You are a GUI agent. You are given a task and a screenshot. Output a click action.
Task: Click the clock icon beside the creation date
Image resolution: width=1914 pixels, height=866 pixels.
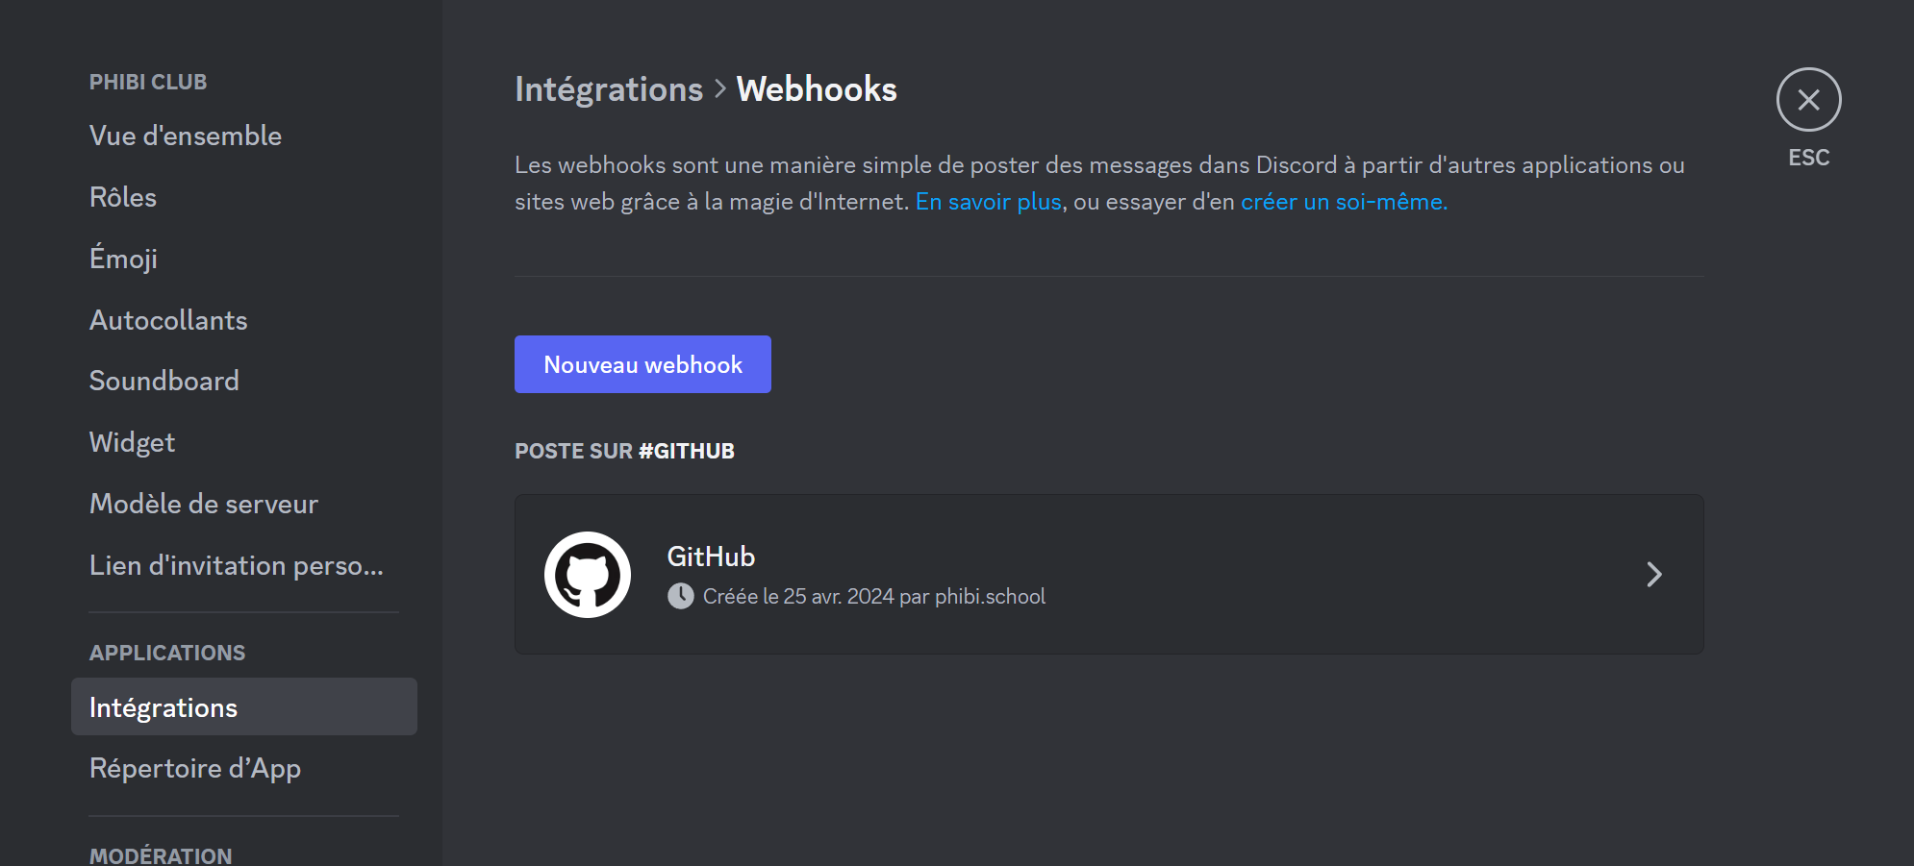click(x=682, y=596)
